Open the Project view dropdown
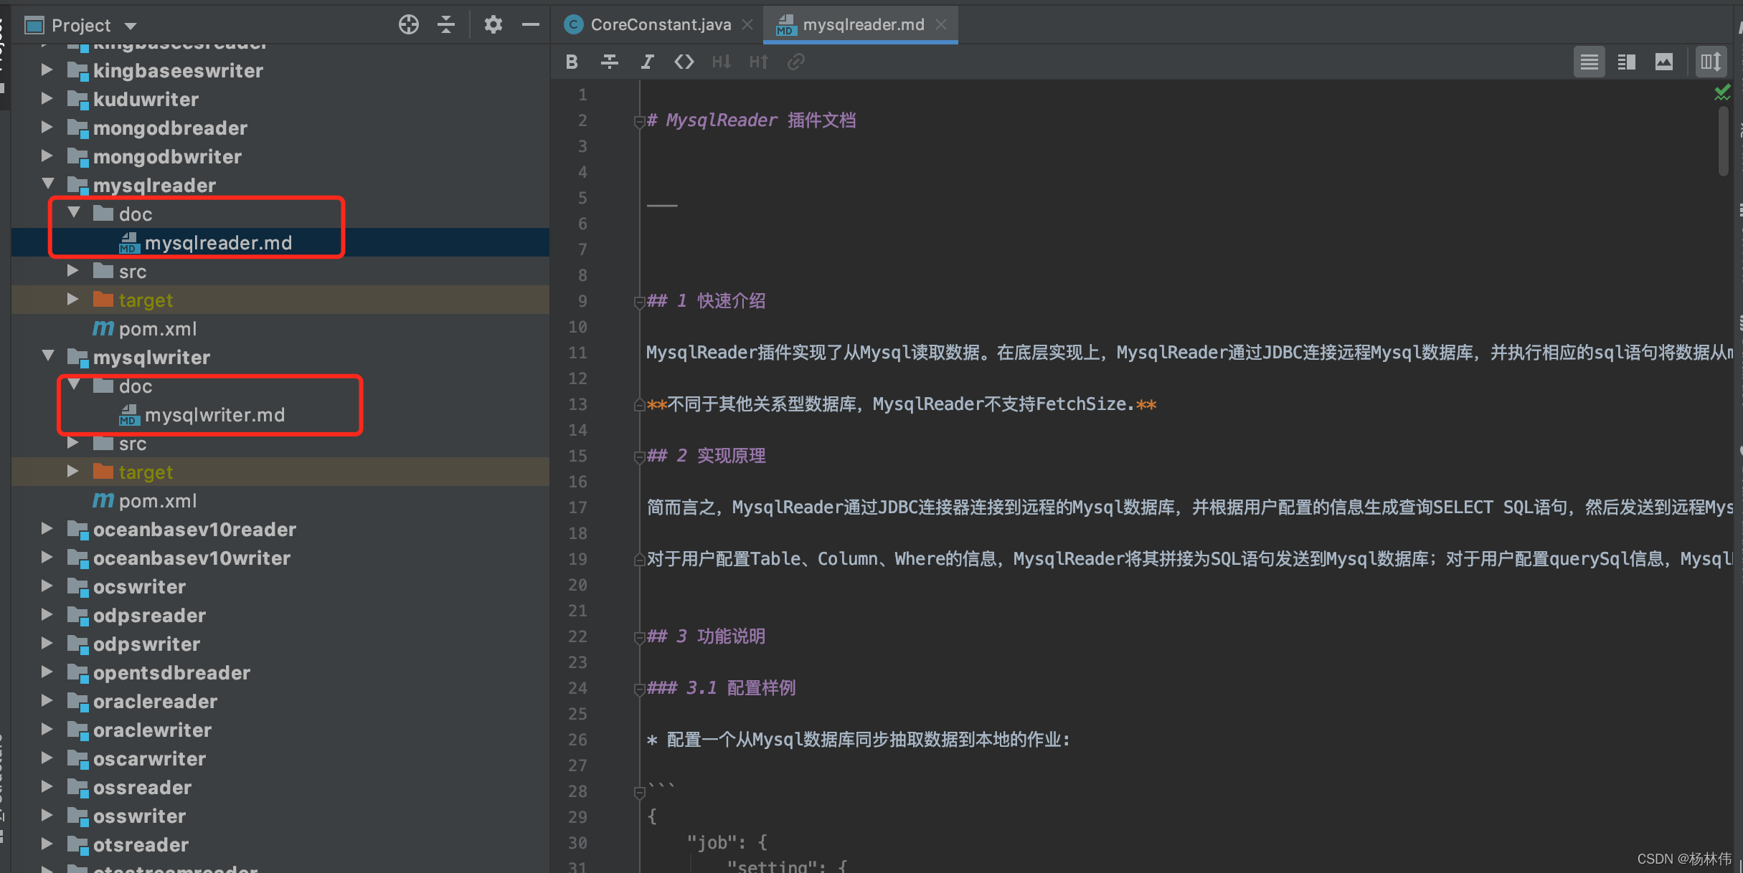Image resolution: width=1743 pixels, height=873 pixels. tap(131, 24)
